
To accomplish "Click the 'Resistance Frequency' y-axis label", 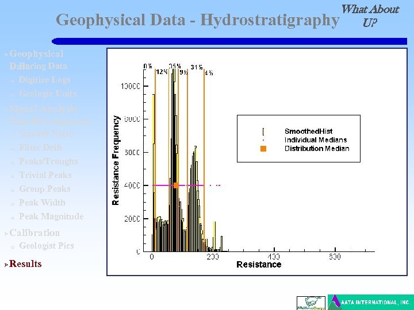I will [x=116, y=160].
